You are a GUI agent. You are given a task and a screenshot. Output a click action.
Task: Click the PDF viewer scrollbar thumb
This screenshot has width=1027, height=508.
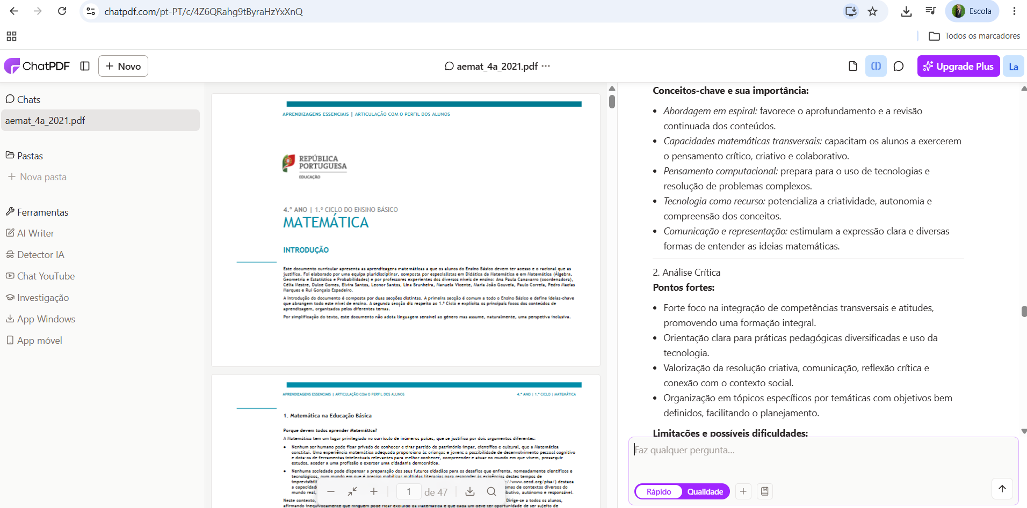[612, 101]
